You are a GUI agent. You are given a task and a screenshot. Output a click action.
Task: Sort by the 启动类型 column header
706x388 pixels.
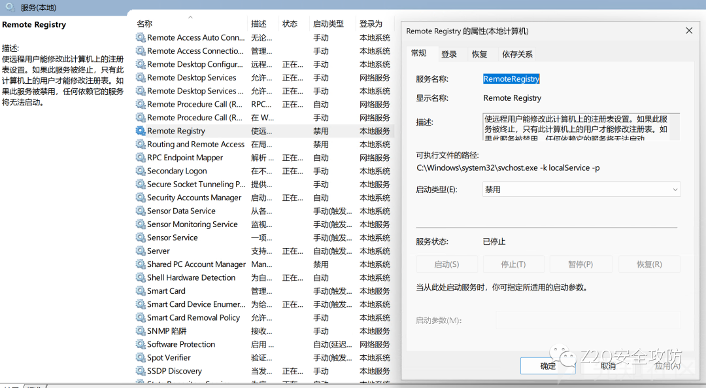333,24
